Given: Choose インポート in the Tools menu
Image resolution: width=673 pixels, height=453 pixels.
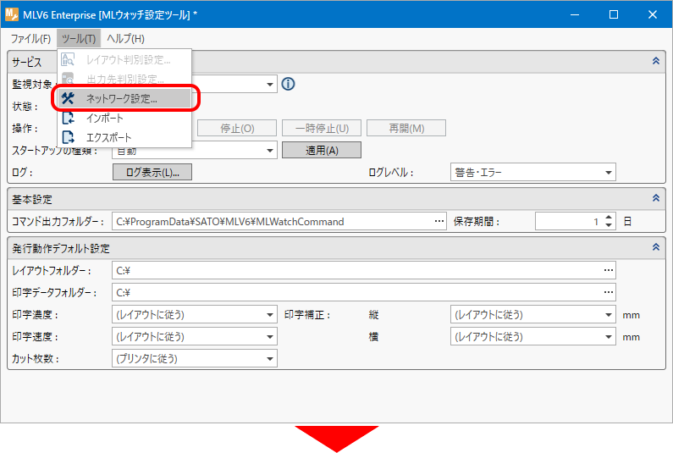Looking at the screenshot, I should click(125, 118).
